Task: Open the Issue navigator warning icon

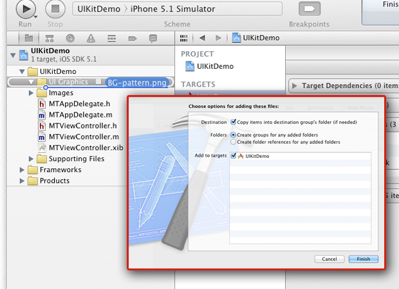Action: click(x=91, y=39)
